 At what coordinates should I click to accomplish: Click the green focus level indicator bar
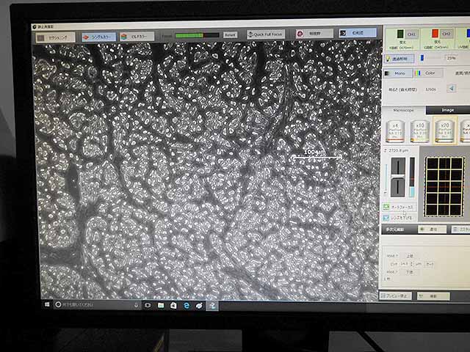pos(197,35)
